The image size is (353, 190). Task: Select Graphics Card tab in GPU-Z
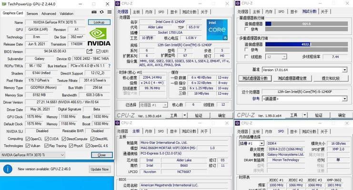pyautogui.click(x=13, y=13)
